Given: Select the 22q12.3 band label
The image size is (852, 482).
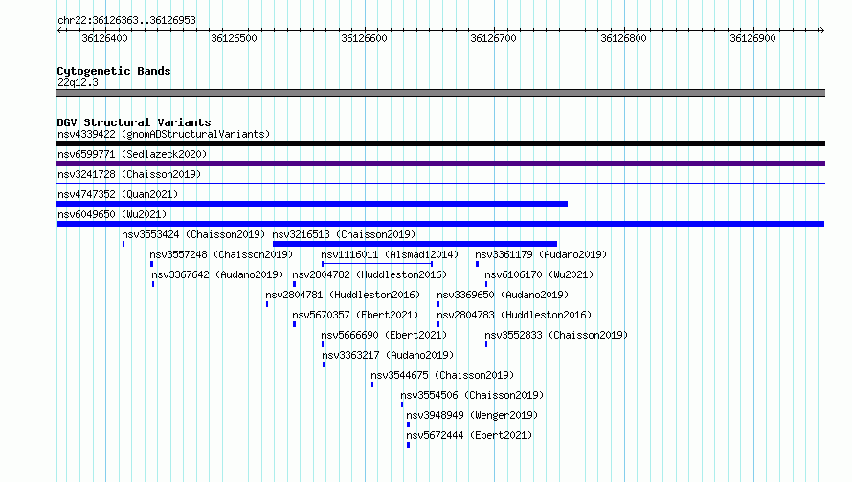Looking at the screenshot, I should tap(78, 82).
